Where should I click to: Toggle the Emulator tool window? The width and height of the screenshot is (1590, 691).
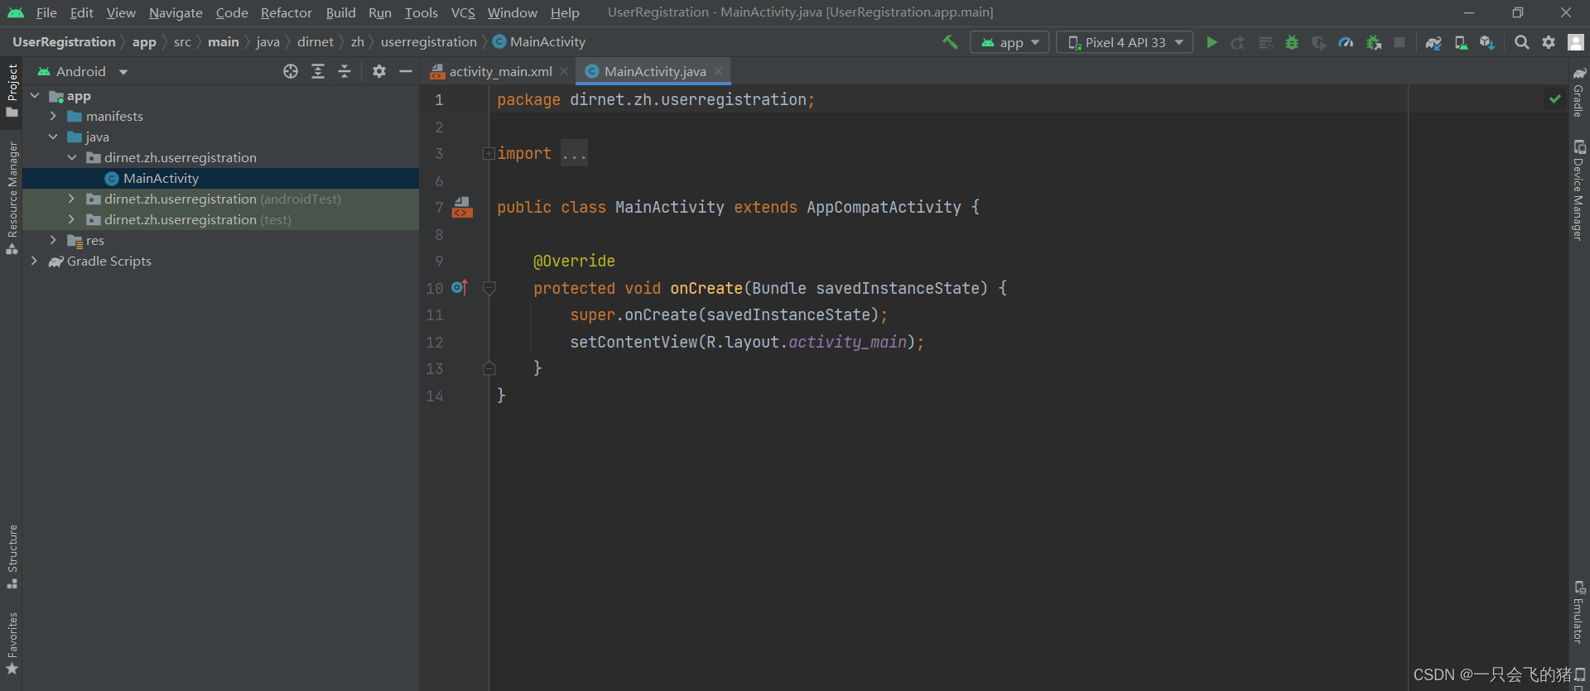click(x=1579, y=612)
